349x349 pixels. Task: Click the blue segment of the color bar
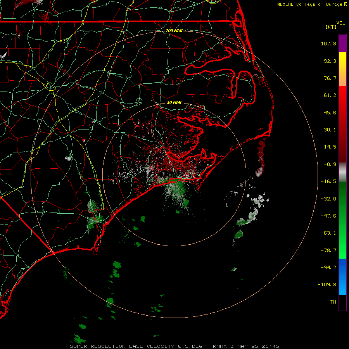pos(342,276)
